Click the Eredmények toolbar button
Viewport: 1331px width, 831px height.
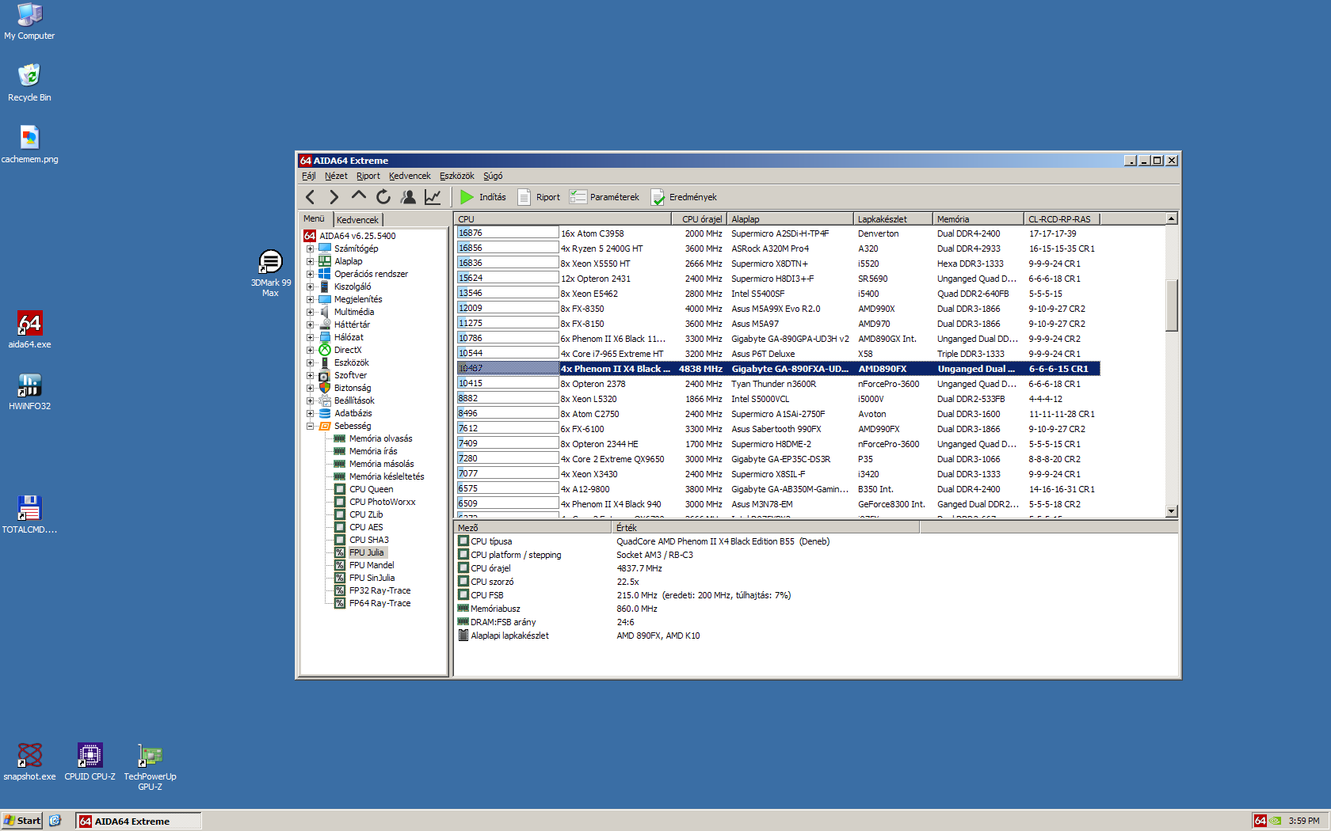tap(684, 197)
